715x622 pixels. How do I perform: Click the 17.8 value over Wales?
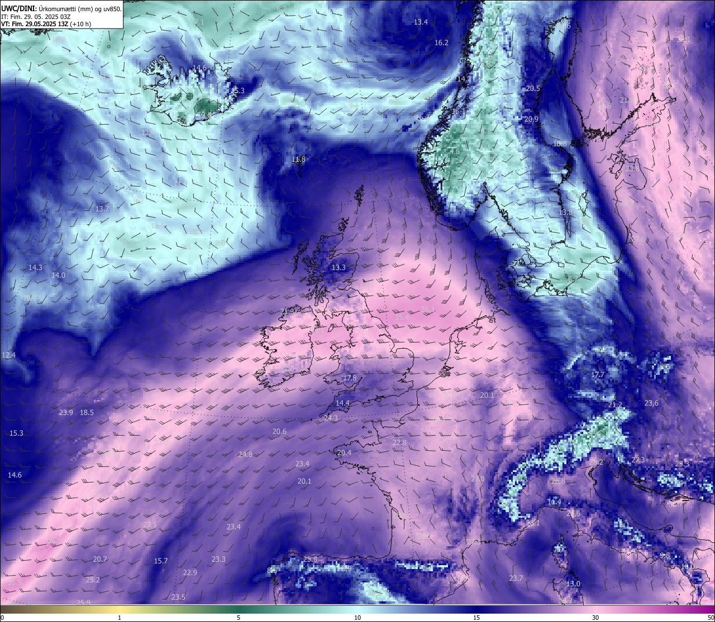pyautogui.click(x=350, y=378)
